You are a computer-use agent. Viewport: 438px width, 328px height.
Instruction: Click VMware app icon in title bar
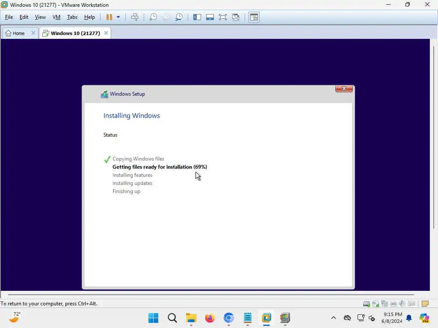coord(4,5)
